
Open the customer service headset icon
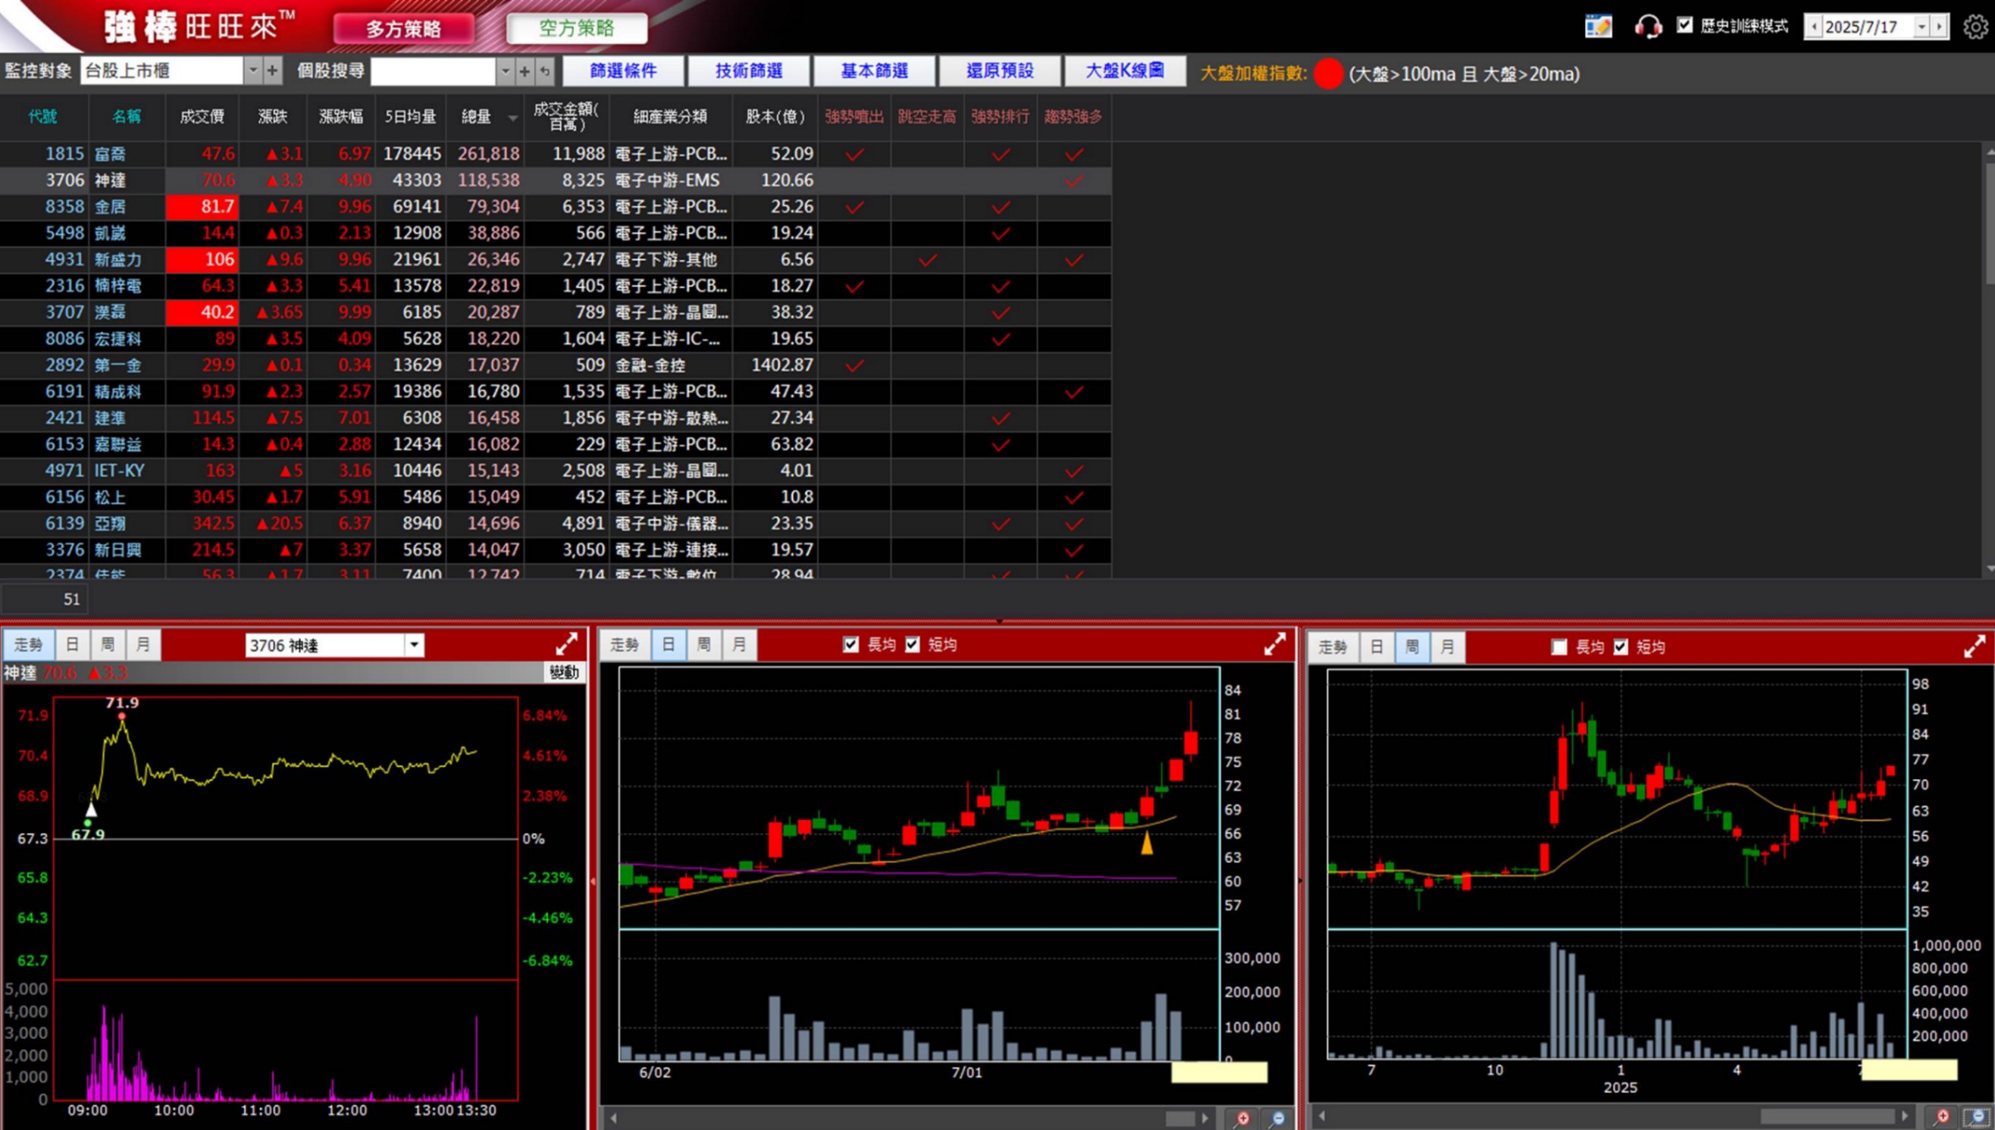1647,27
